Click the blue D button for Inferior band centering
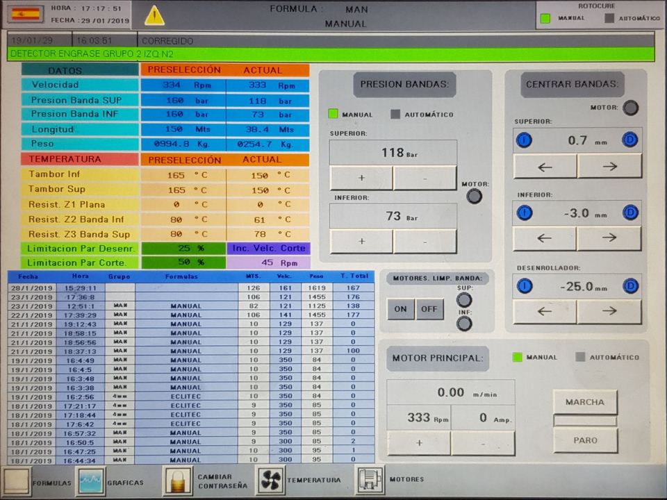667x500 pixels. [630, 212]
